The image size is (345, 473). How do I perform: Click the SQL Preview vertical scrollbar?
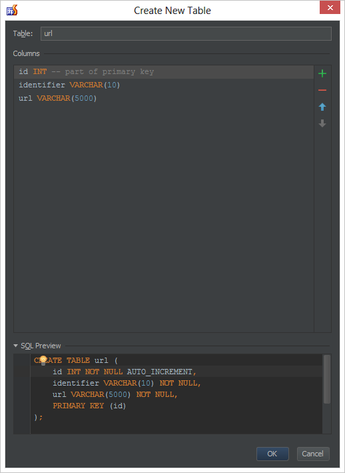(327, 379)
